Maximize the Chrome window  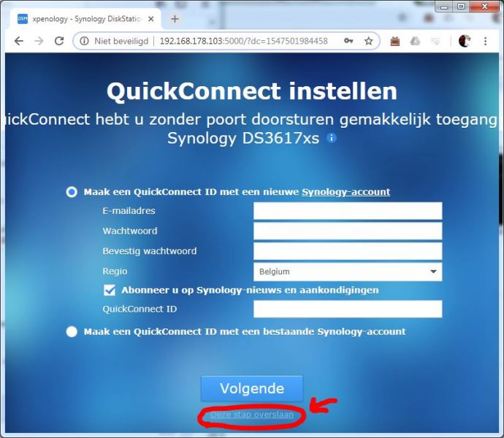(461, 7)
